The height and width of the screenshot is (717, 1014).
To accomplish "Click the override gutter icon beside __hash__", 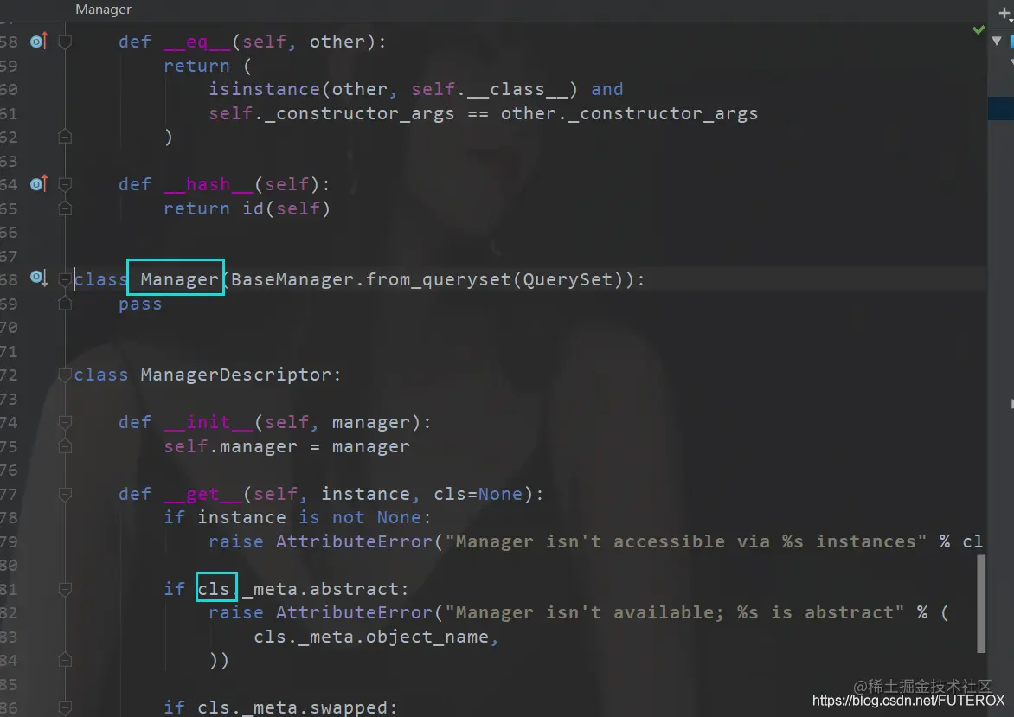I will 39,184.
